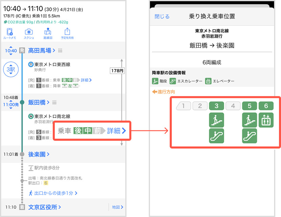Open the 路線図 route map icon

[x=48, y=34]
